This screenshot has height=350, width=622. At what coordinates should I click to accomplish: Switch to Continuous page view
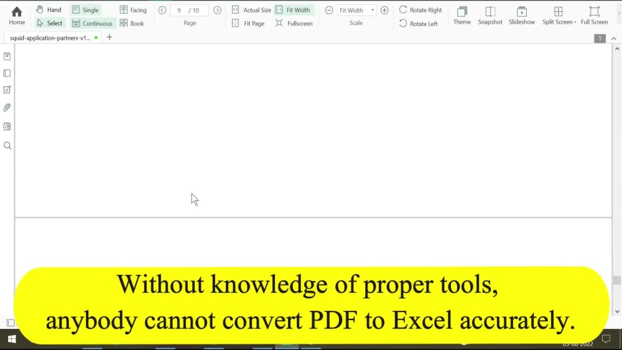[x=93, y=24]
